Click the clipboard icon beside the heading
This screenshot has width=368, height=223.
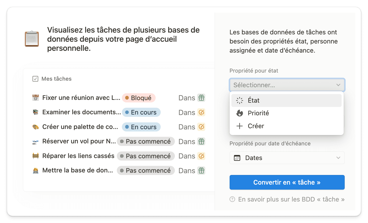32,39
